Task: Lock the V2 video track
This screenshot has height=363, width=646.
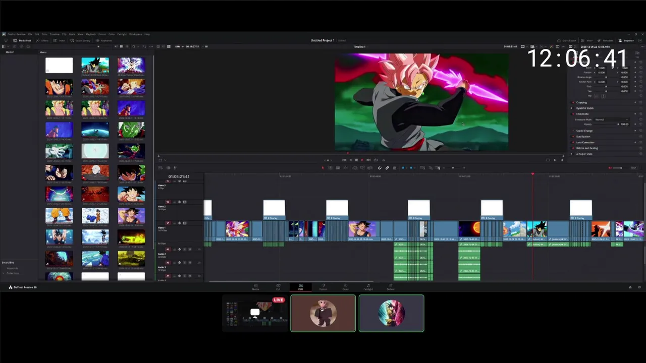Action: click(x=175, y=202)
